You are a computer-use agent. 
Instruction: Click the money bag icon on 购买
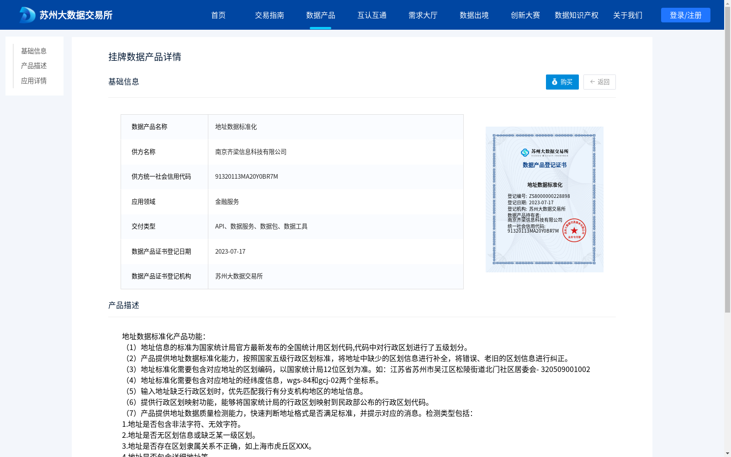tap(555, 82)
